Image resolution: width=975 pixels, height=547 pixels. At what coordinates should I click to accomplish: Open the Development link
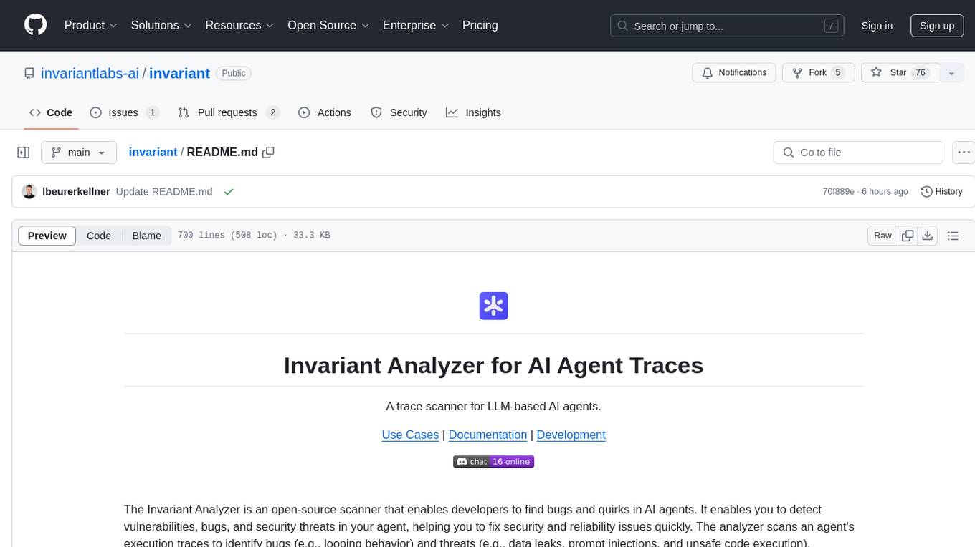coord(571,435)
